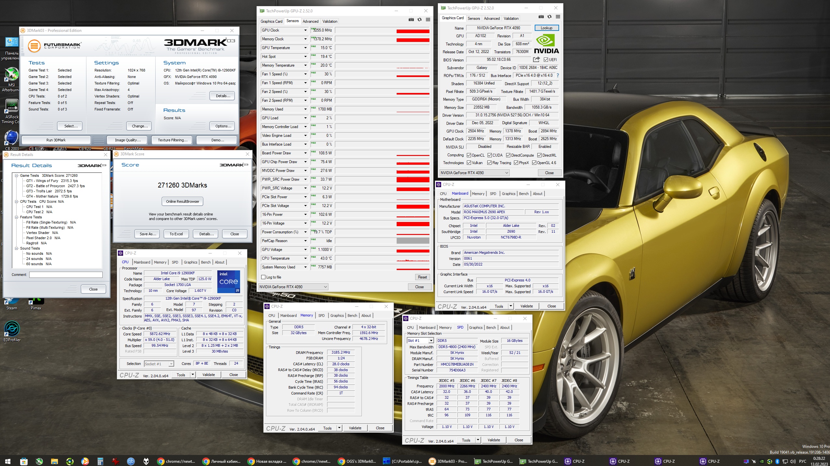
Task: Click Tools dropdown arrow in CPU-Z Memory window
Action: click(339, 428)
